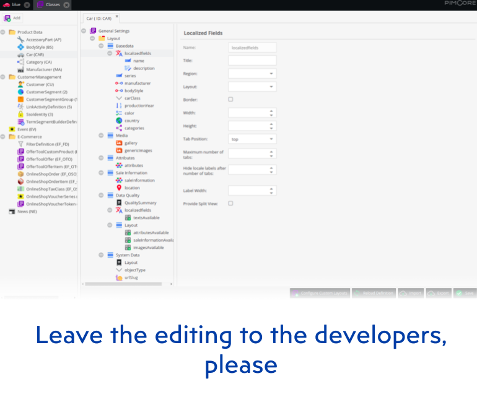Click the Add class icon
Screen dimensions: 477x402
(x=7, y=18)
